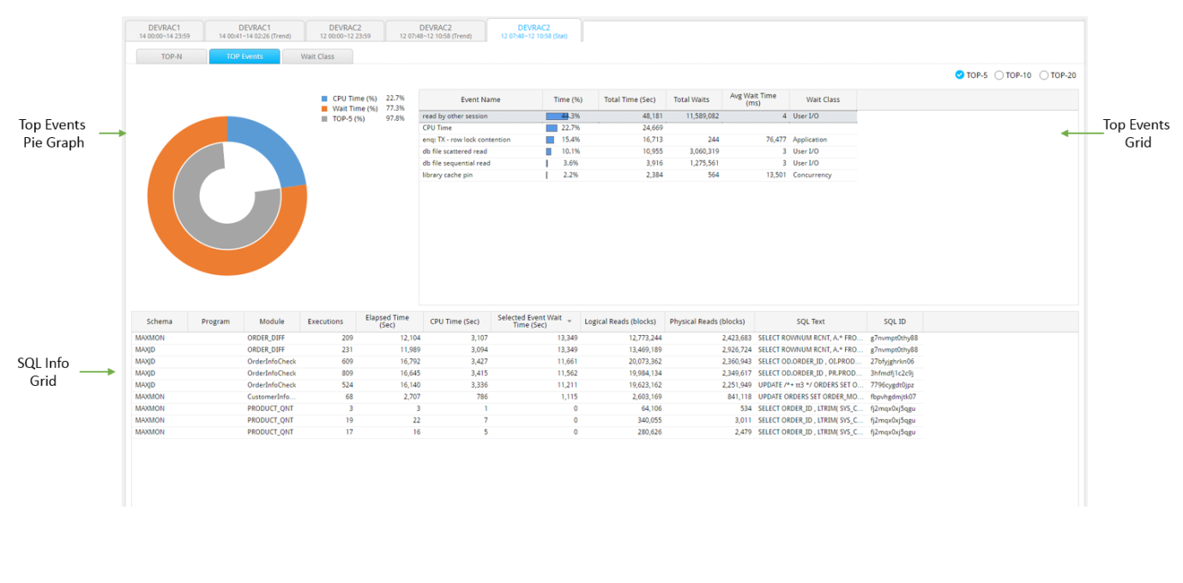Sort by the SQL ID column header
The width and height of the screenshot is (1183, 583).
click(x=895, y=322)
